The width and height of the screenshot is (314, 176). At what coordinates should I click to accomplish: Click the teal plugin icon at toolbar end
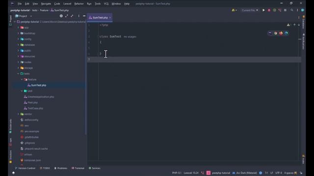click(303, 10)
